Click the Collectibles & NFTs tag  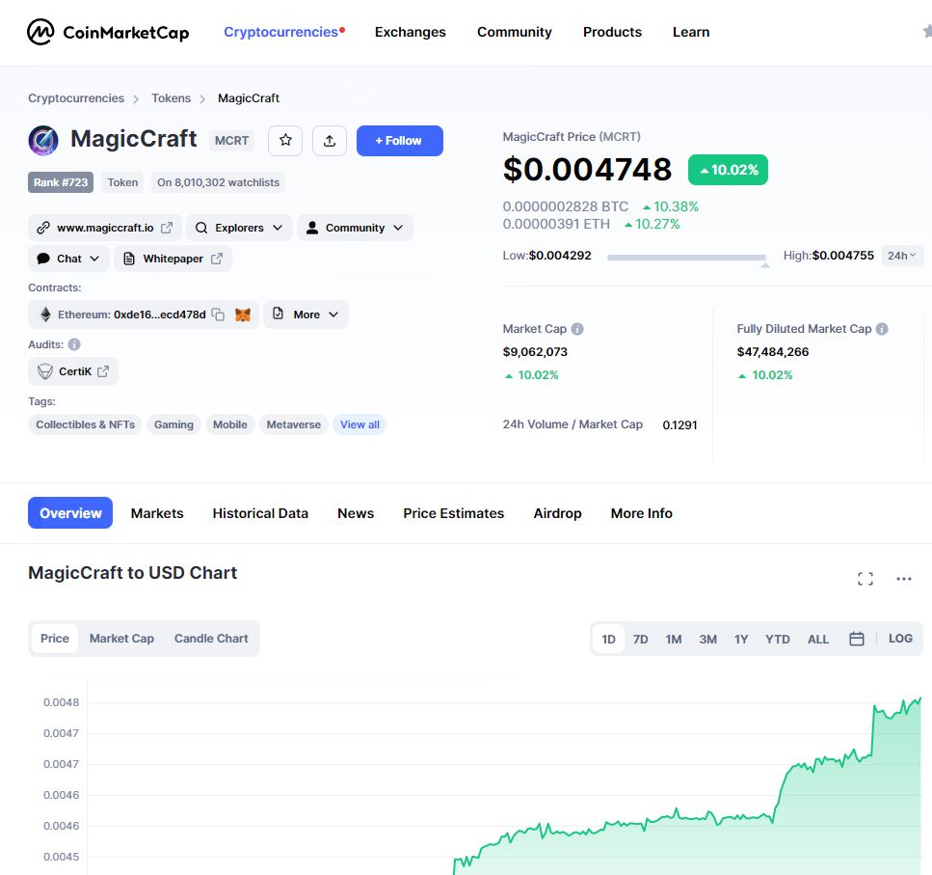(85, 424)
